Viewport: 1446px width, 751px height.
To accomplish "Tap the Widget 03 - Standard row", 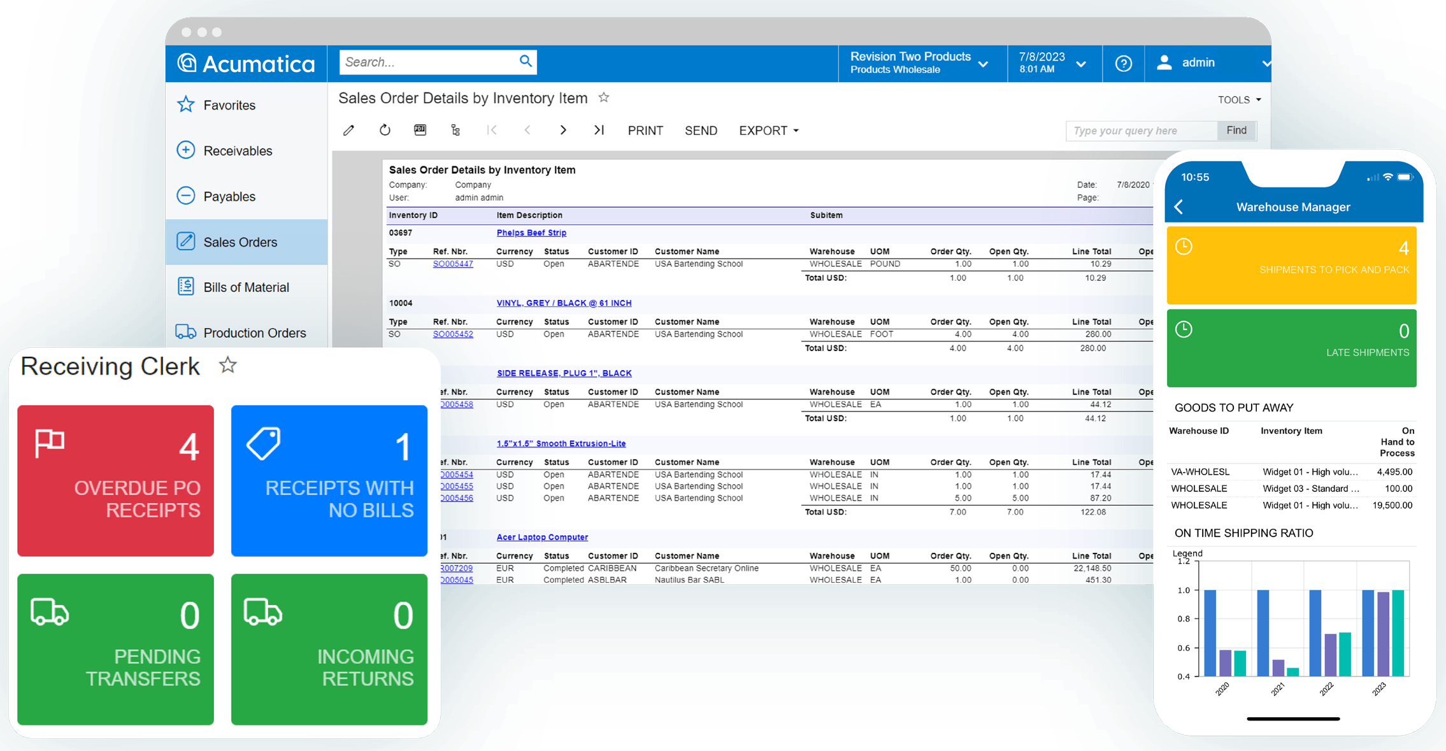I will (x=1291, y=489).
